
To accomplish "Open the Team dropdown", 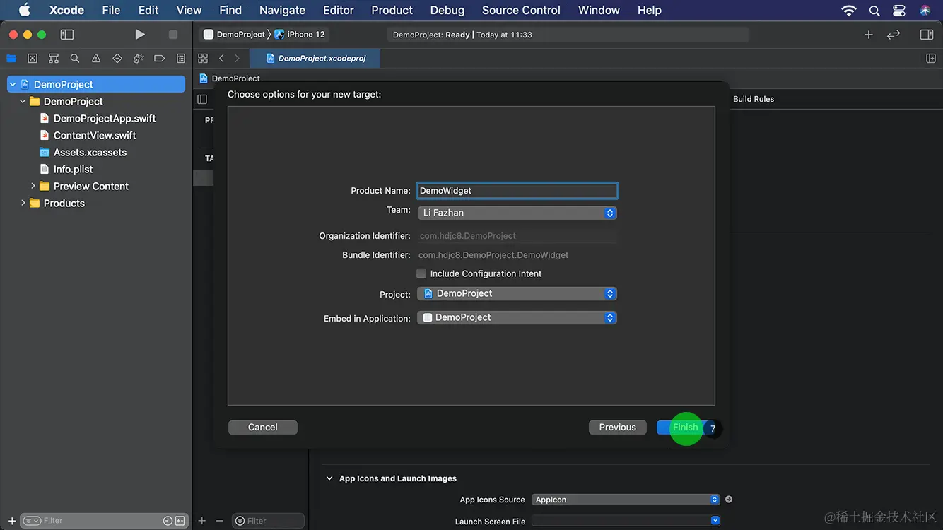I will coord(517,213).
